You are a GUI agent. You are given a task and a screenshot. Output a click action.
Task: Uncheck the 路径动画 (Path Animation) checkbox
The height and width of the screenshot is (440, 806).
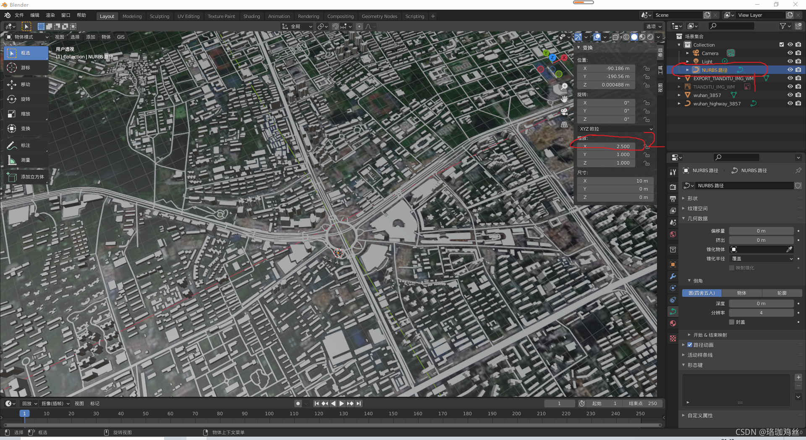click(690, 345)
